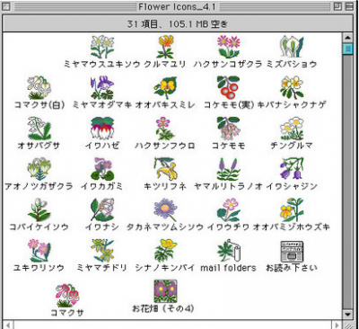
Task: Click the mail folders icon
Action: point(228,251)
